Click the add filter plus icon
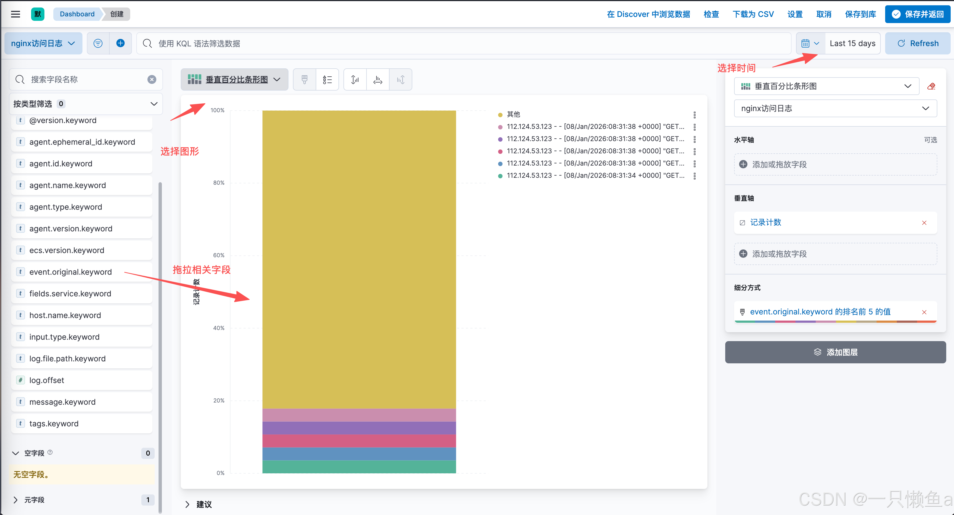The width and height of the screenshot is (954, 515). pyautogui.click(x=120, y=43)
